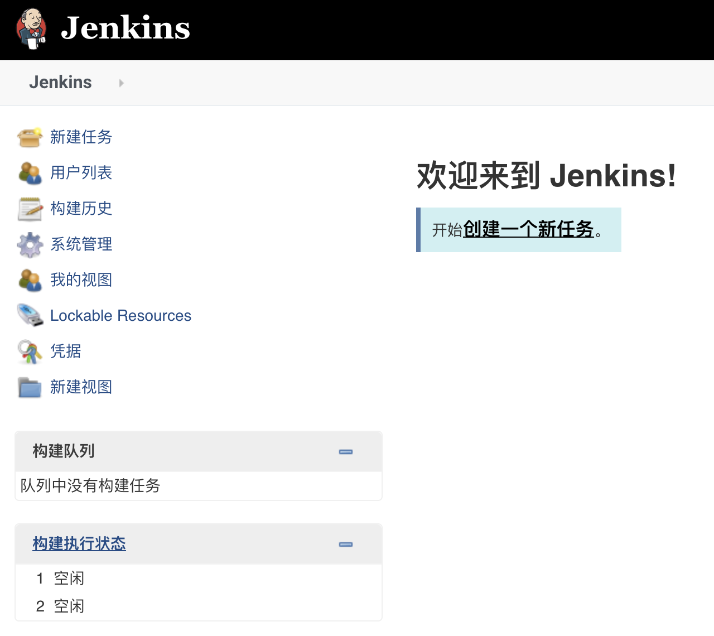Select executor 2 空闲 row

coord(199,606)
